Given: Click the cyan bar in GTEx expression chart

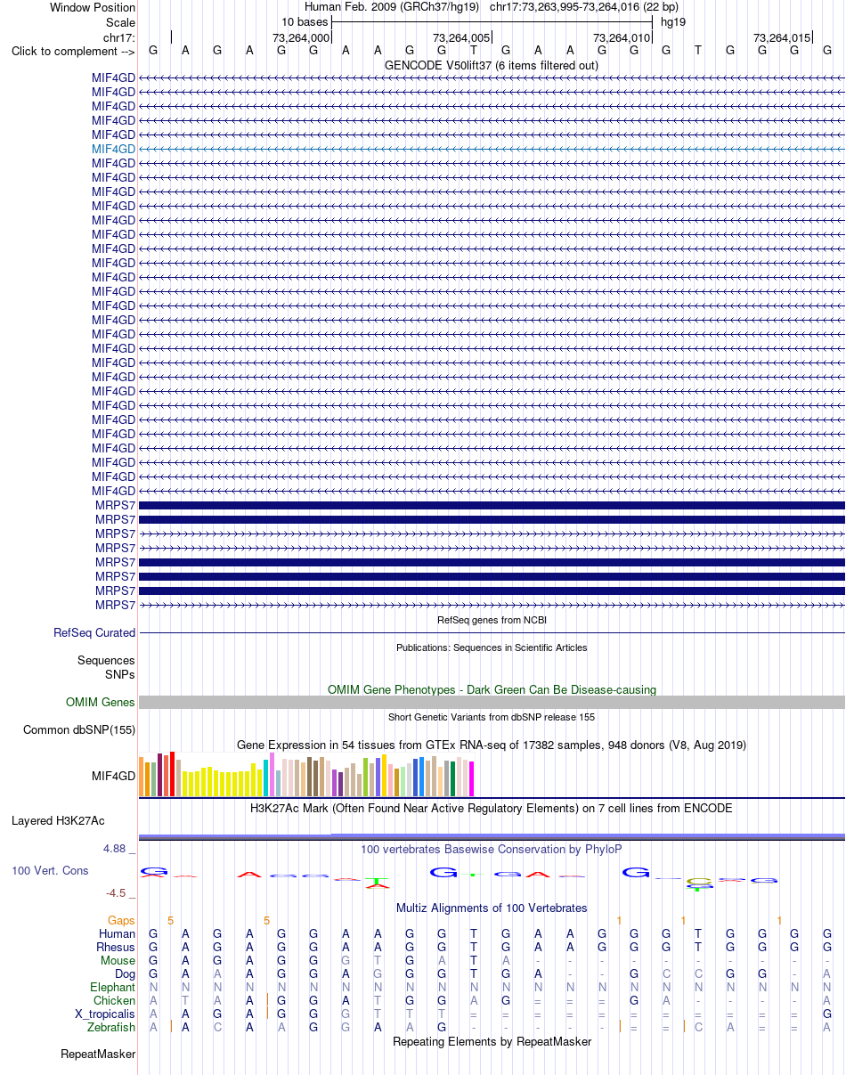Looking at the screenshot, I should pyautogui.click(x=265, y=778).
